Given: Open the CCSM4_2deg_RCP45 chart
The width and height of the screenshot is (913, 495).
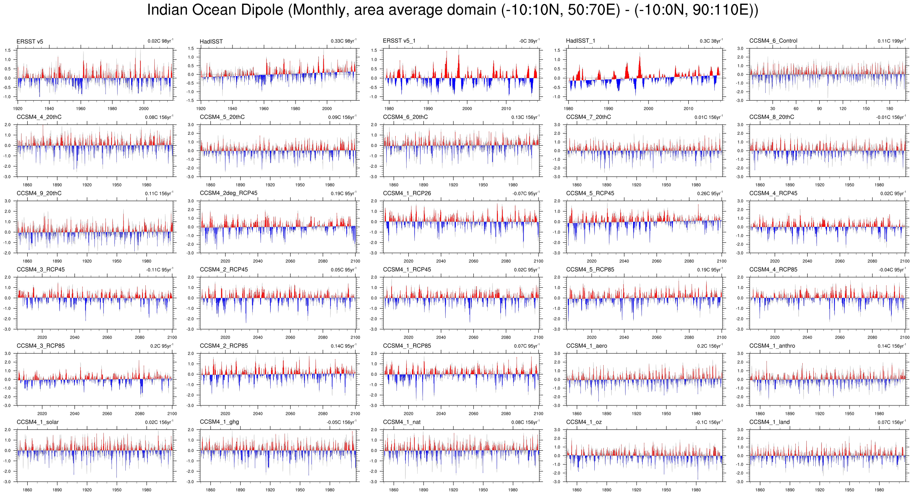Looking at the screenshot, I should click(x=278, y=227).
